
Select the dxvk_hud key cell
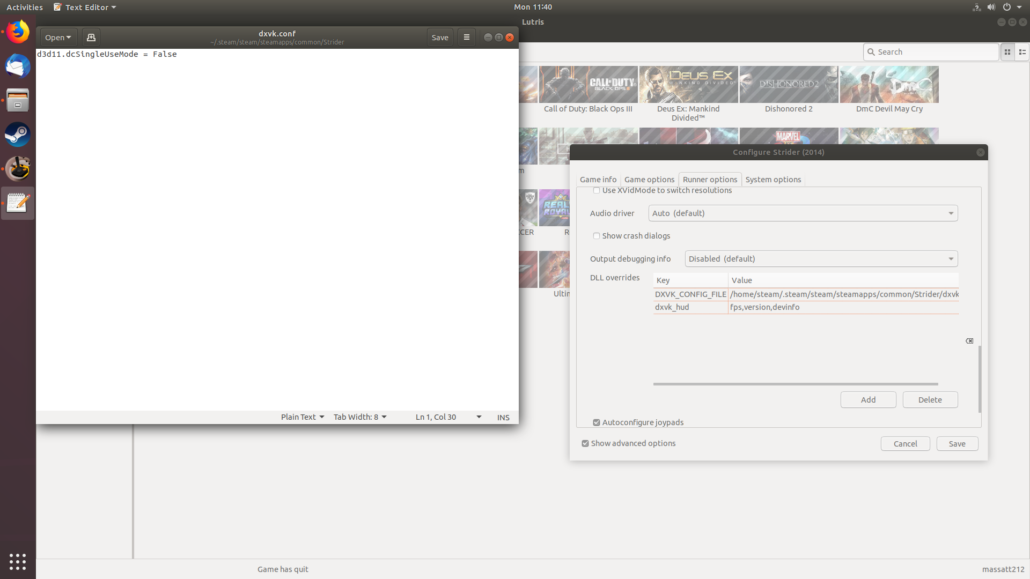pos(690,307)
